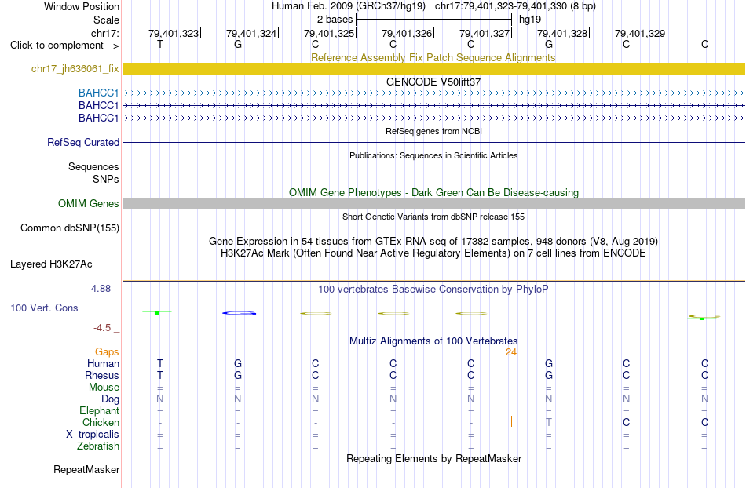Open the 100 Vert. Cons track label
The width and height of the screenshot is (746, 488).
click(44, 308)
